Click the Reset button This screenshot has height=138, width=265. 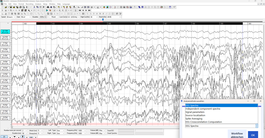pos(54,17)
